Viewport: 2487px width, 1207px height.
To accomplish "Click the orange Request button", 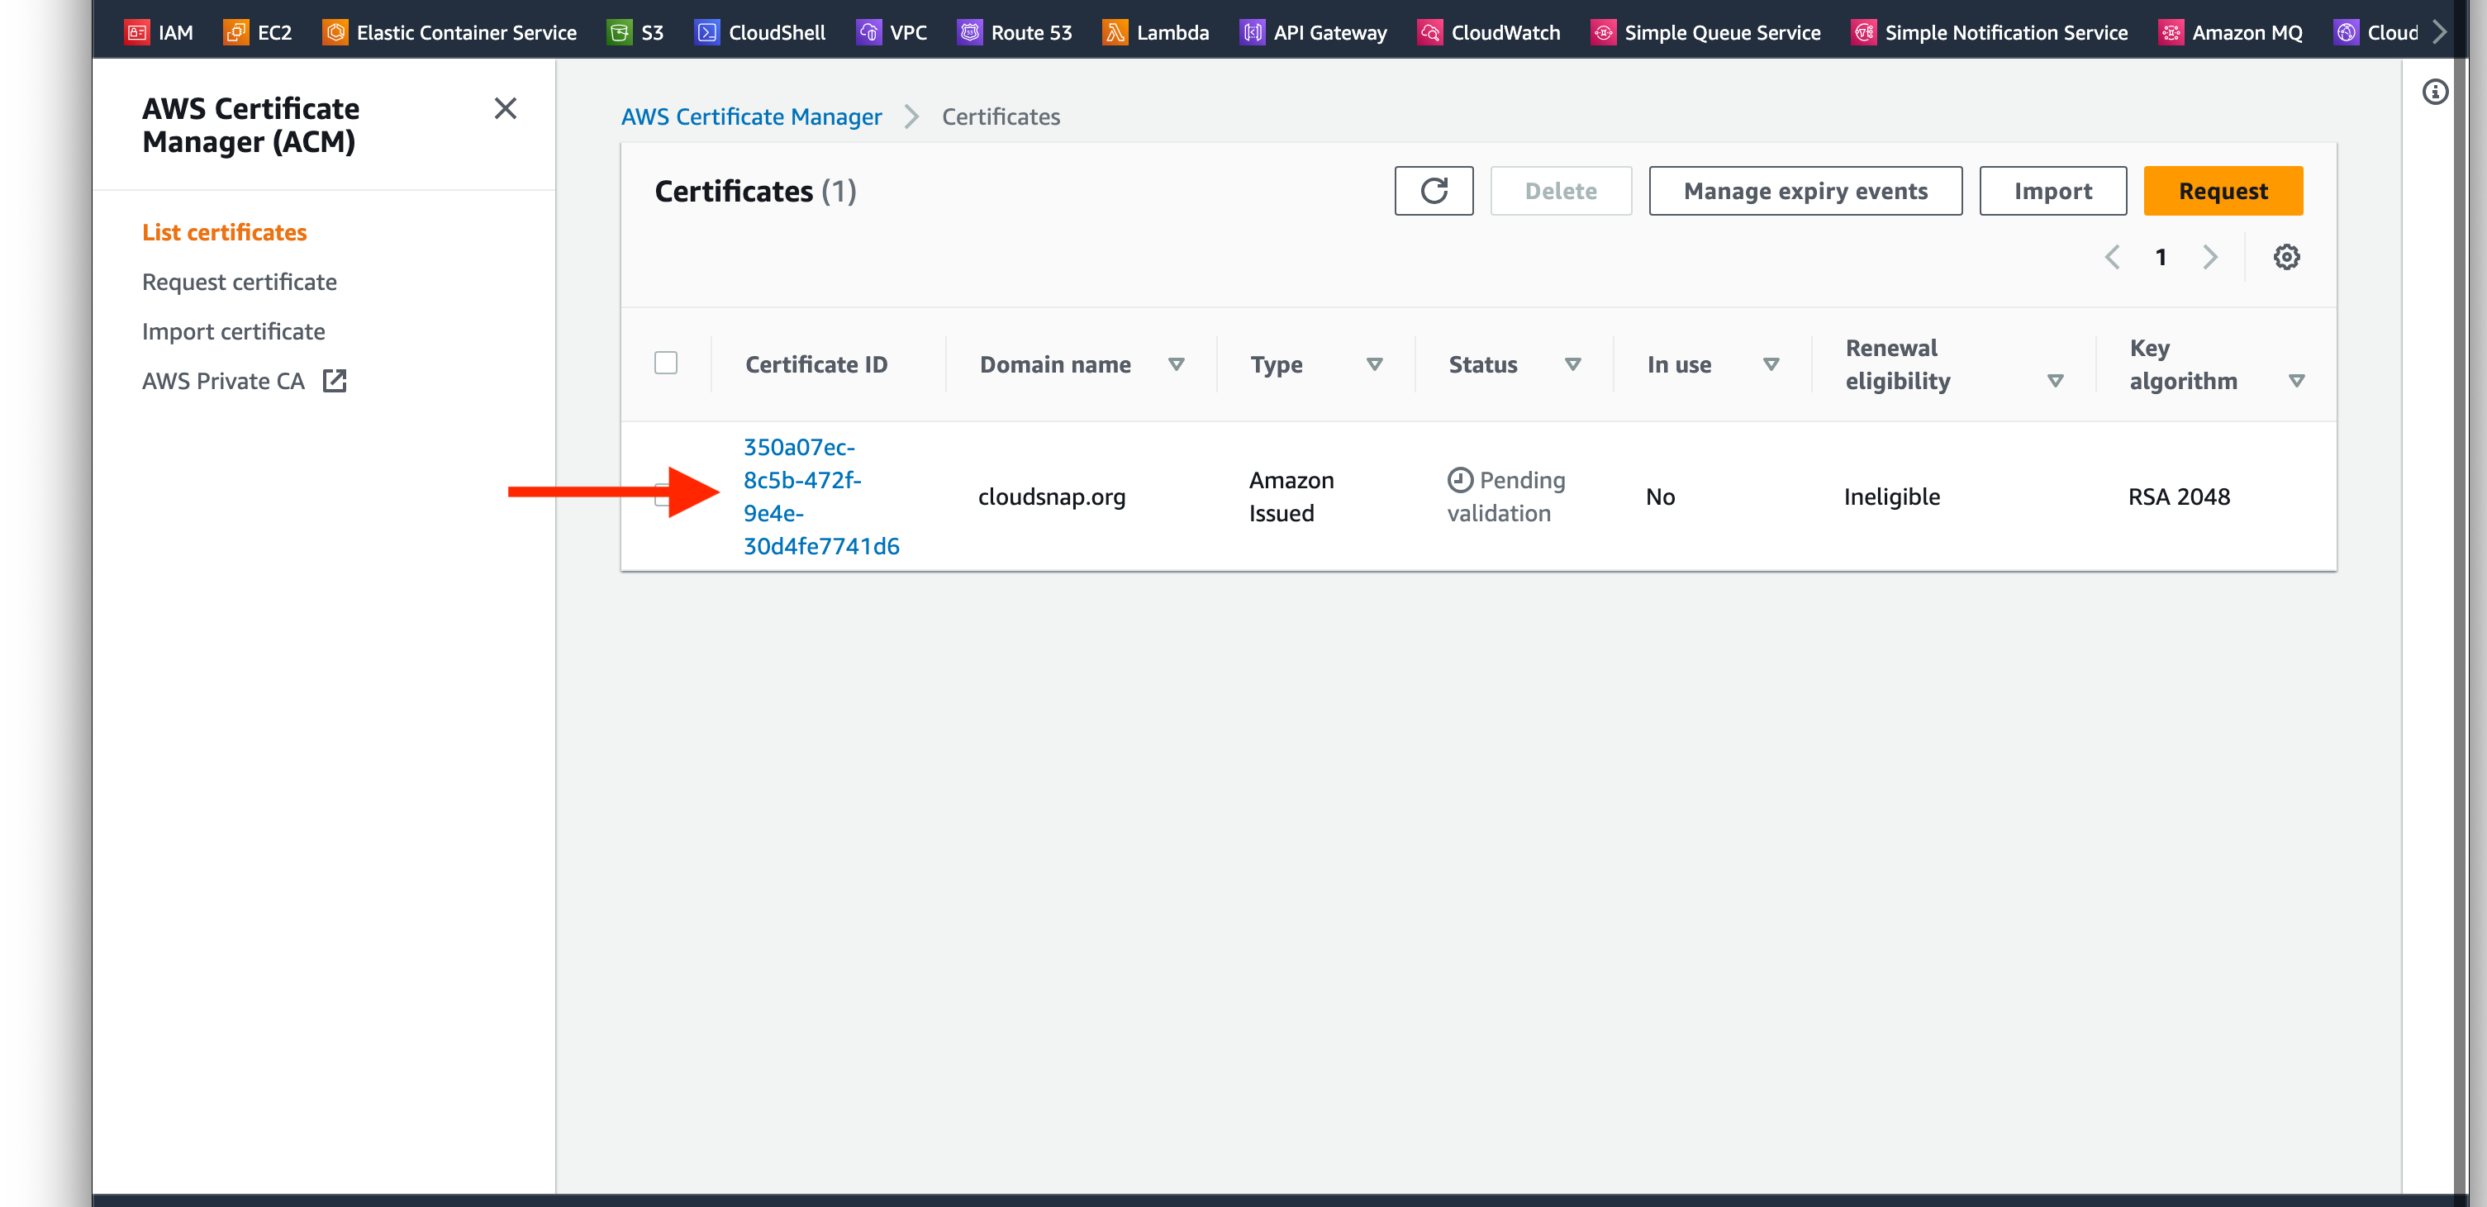I will point(2223,190).
